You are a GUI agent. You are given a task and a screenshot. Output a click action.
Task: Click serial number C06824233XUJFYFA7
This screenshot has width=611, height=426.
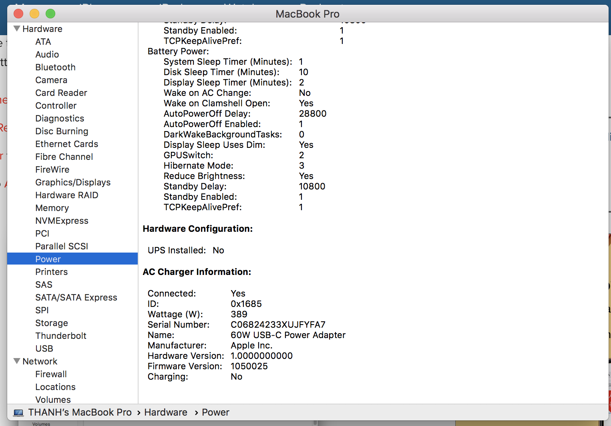[x=278, y=324]
